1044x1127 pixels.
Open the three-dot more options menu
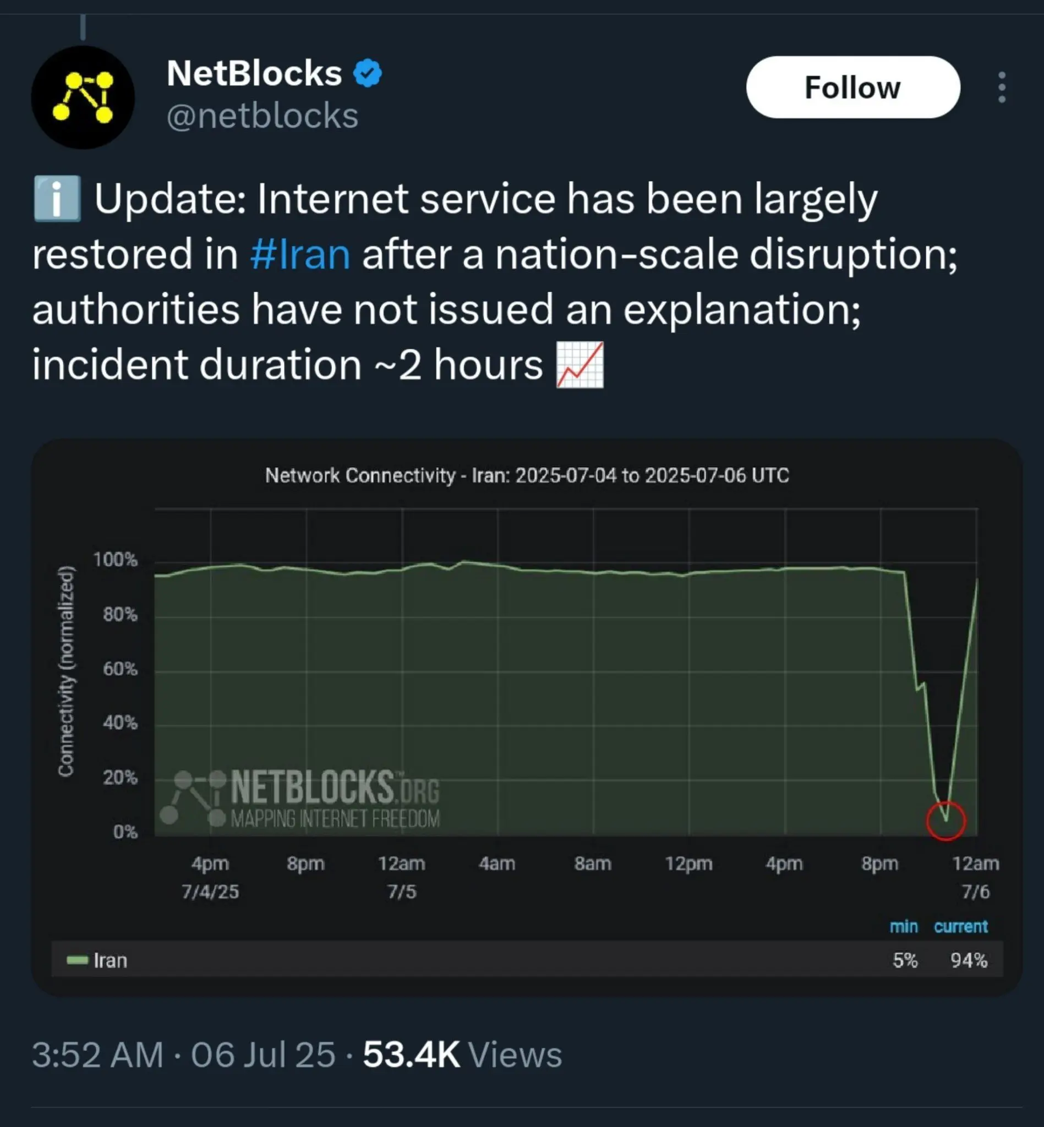click(1002, 87)
